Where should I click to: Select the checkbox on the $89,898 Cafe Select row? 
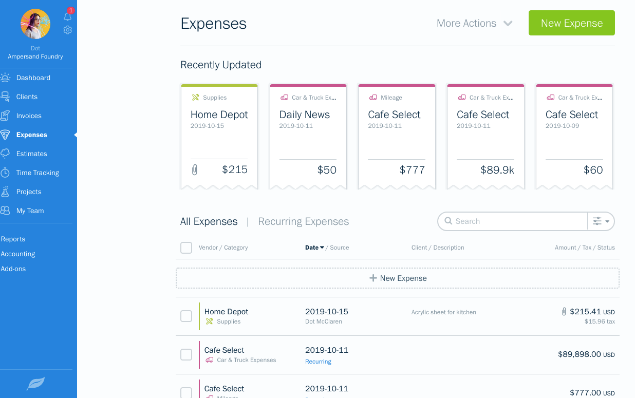pos(186,354)
